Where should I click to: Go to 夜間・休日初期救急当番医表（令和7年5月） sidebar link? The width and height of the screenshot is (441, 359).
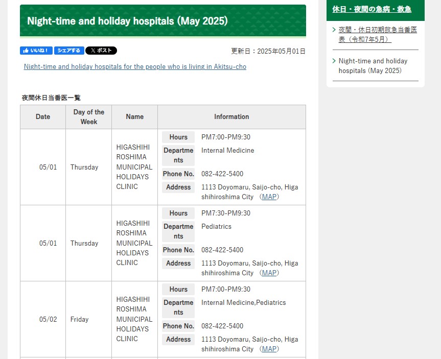click(x=377, y=34)
